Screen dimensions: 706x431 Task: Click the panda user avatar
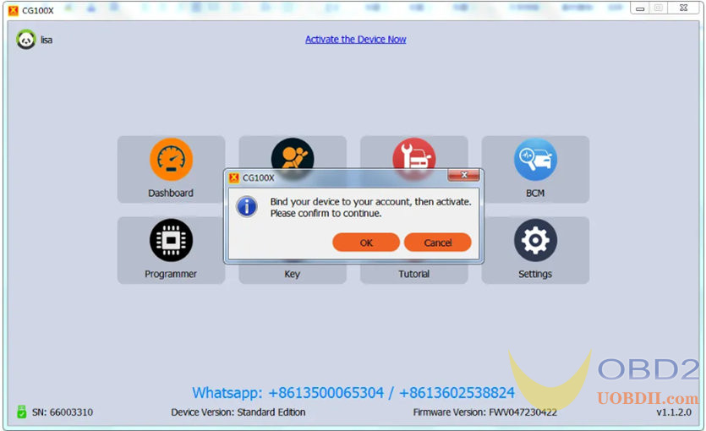(x=26, y=40)
